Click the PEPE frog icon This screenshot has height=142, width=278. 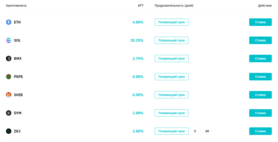coord(9,77)
